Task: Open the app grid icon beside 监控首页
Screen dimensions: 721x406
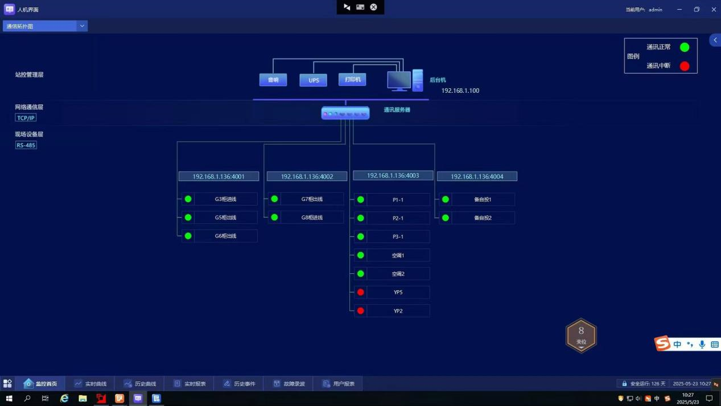Action: pyautogui.click(x=7, y=384)
